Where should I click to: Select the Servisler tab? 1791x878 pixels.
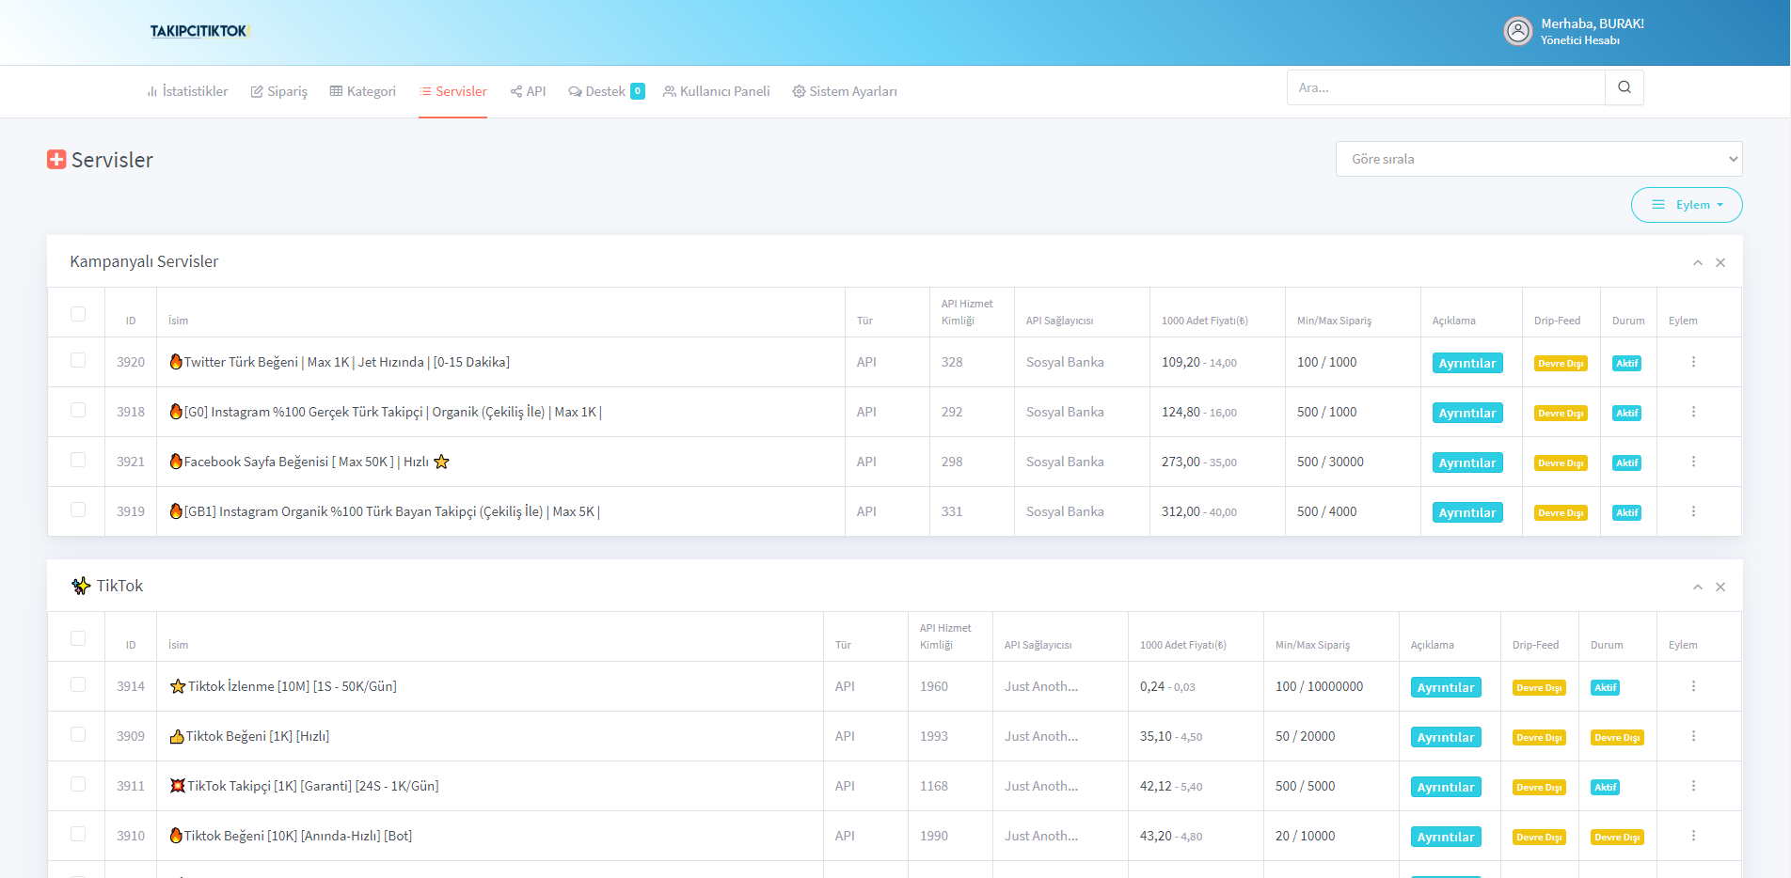[452, 91]
